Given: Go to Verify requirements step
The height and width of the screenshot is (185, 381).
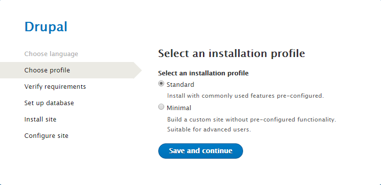Looking at the screenshot, I should coord(55,87).
